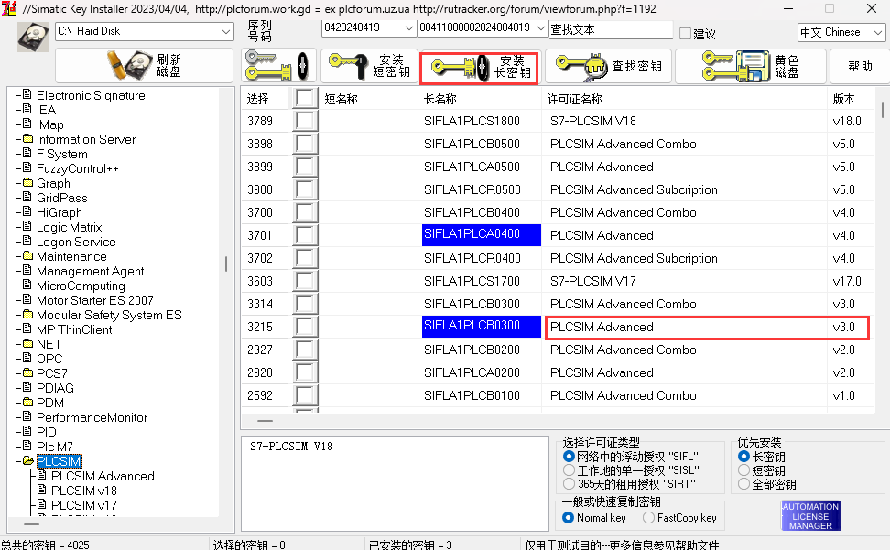Click the two-keys install button
Viewport: 890px width, 550px height.
(277, 66)
